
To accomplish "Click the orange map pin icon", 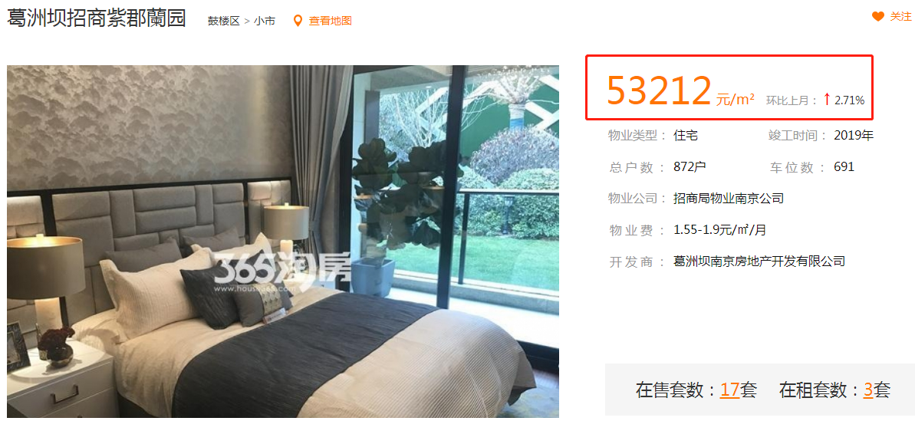I will pyautogui.click(x=298, y=21).
